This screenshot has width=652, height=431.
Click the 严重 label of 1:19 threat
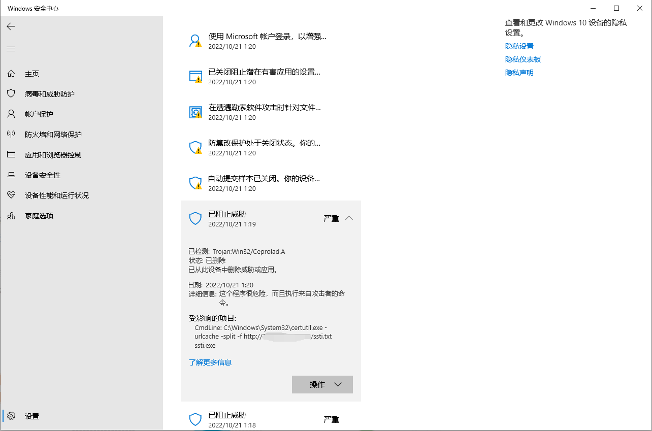[x=331, y=219]
